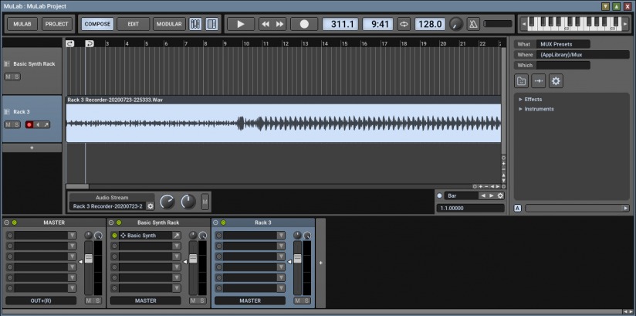This screenshot has width=636, height=316.
Task: Toggle input monitoring on Rack 3 track
Action: click(x=38, y=124)
